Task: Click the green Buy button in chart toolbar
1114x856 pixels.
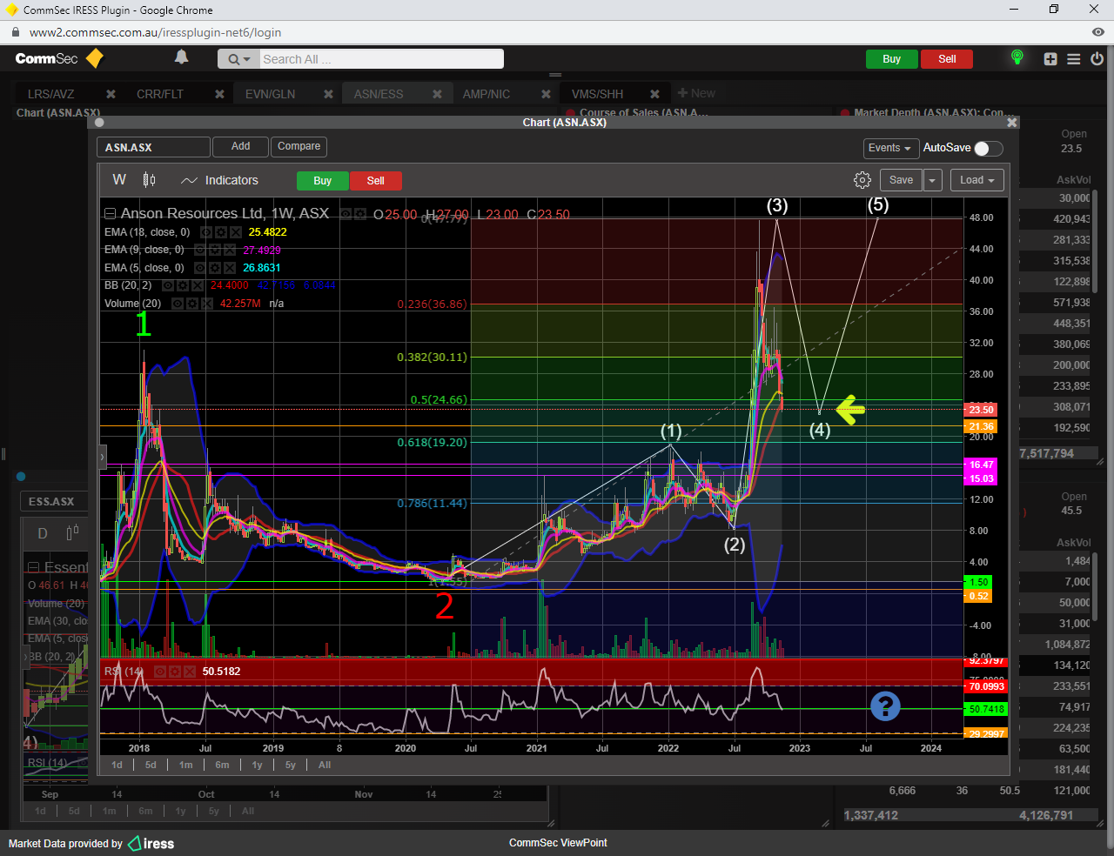Action: pos(322,181)
